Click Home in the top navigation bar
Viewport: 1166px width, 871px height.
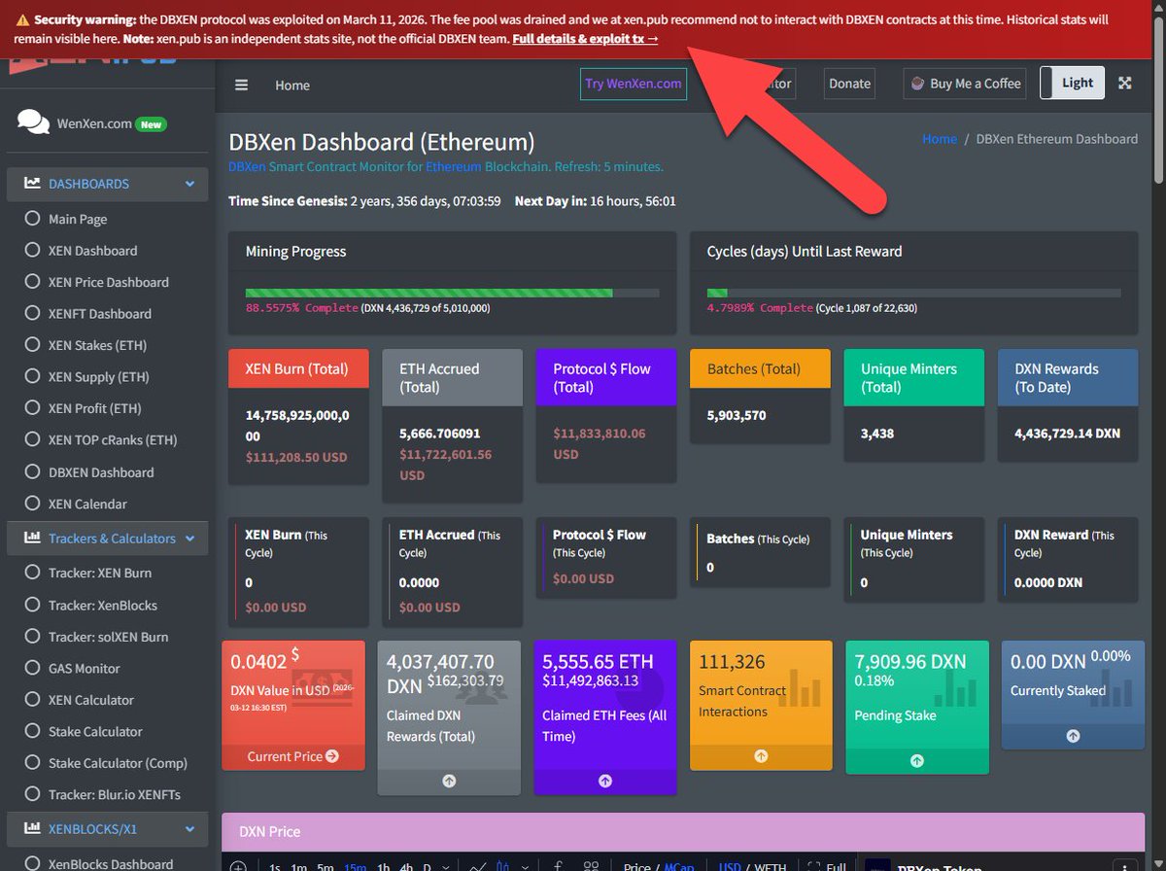[292, 85]
